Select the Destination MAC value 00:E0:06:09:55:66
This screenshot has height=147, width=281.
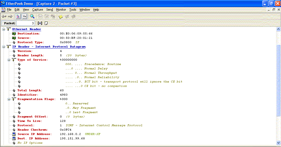(x=76, y=34)
